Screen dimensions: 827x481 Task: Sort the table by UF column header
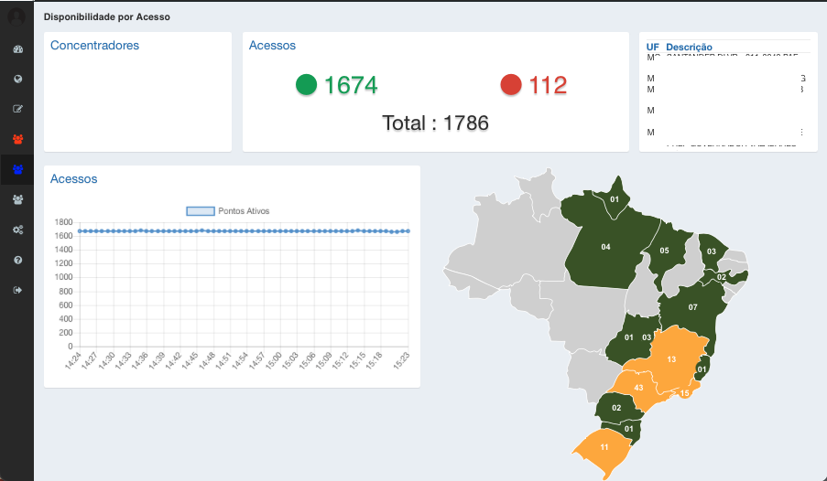tap(652, 47)
